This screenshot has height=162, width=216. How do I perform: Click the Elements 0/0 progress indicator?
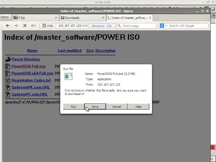(102, 26)
